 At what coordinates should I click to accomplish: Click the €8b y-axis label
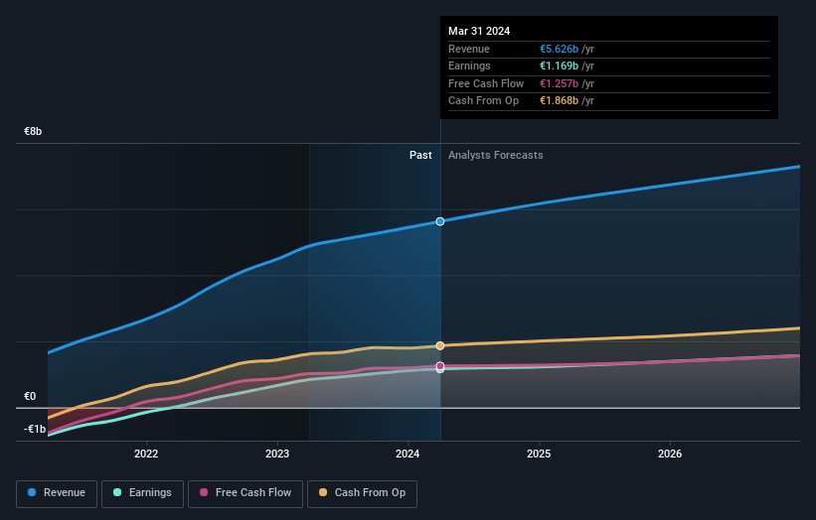[33, 131]
